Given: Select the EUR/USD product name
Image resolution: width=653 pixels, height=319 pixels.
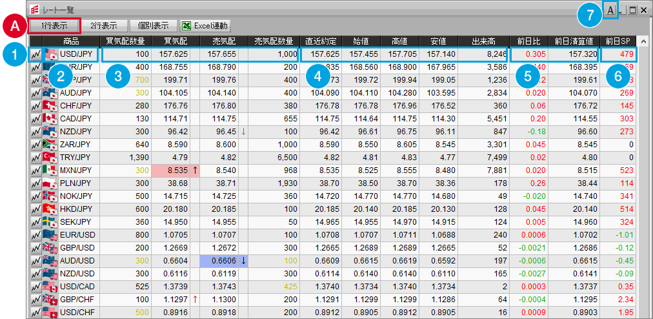Looking at the screenshot, I should (77, 235).
